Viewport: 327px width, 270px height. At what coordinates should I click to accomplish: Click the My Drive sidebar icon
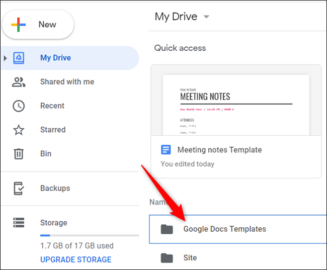[19, 58]
